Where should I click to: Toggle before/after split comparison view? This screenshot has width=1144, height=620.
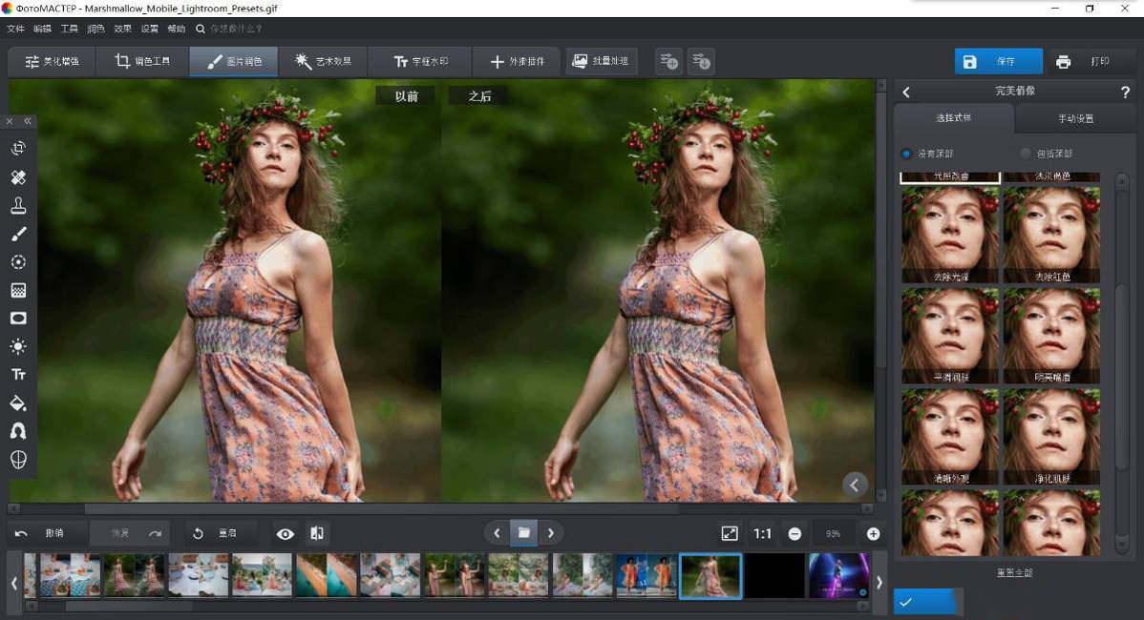tap(317, 534)
